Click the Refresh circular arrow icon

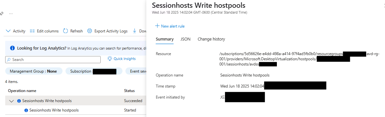(65, 31)
